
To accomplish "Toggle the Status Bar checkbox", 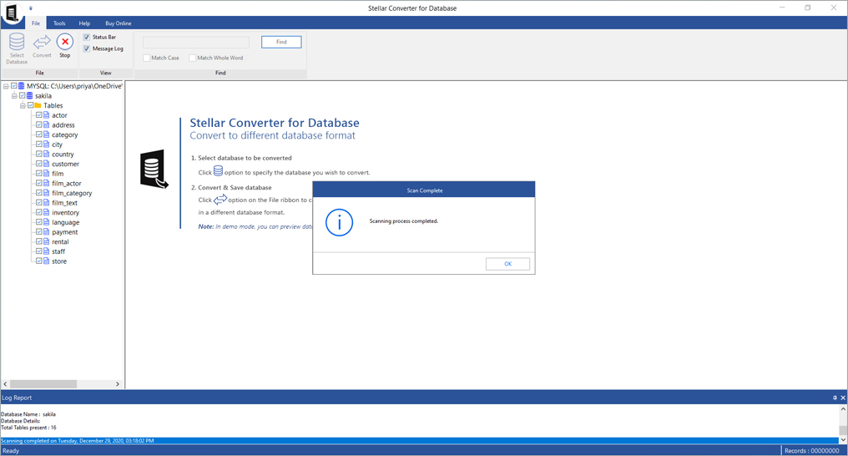I will 87,37.
